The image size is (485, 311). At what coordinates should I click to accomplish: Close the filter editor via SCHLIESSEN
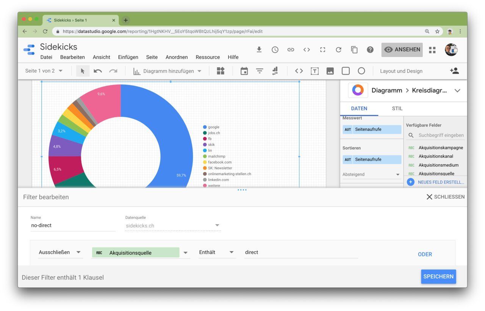point(445,197)
